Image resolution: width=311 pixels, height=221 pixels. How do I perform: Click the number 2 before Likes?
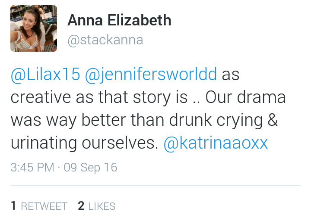81,206
